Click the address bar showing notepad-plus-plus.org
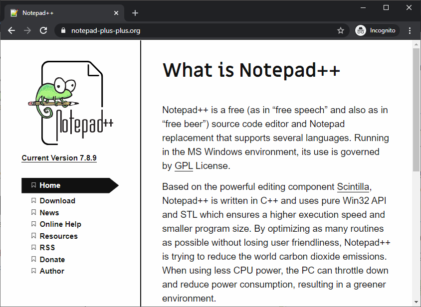The width and height of the screenshot is (421, 307). pyautogui.click(x=202, y=30)
